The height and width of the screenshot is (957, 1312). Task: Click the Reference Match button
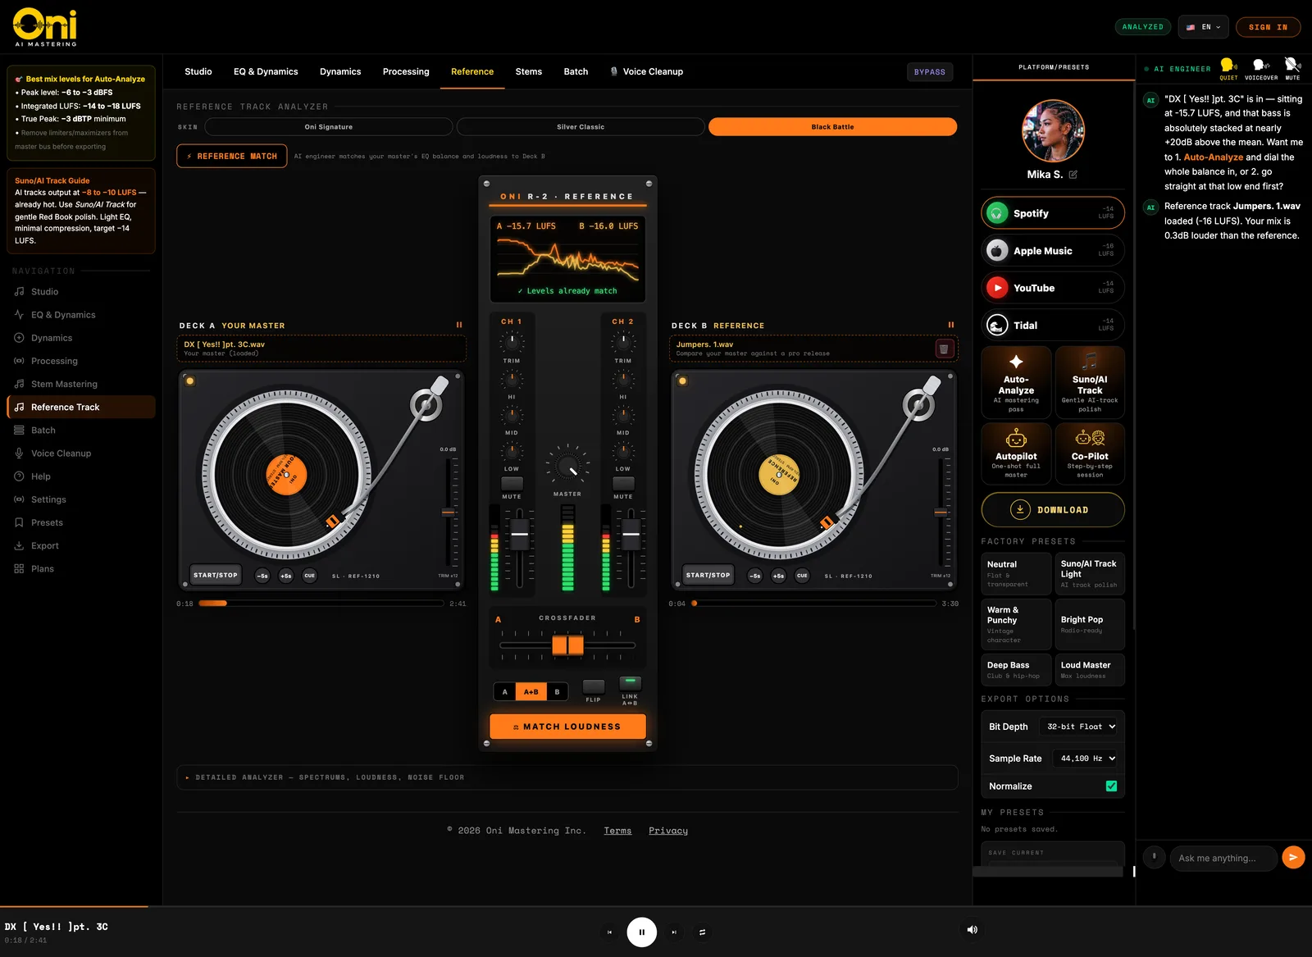coord(232,156)
